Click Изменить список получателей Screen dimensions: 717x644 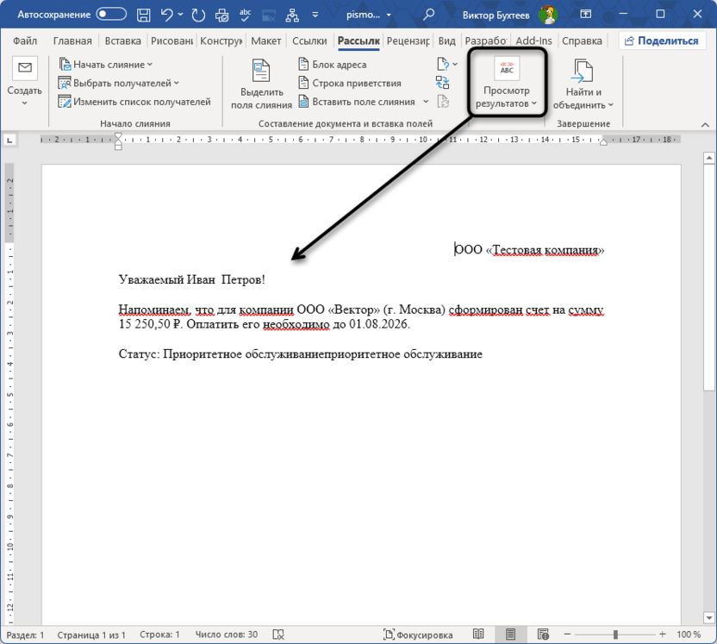134,102
